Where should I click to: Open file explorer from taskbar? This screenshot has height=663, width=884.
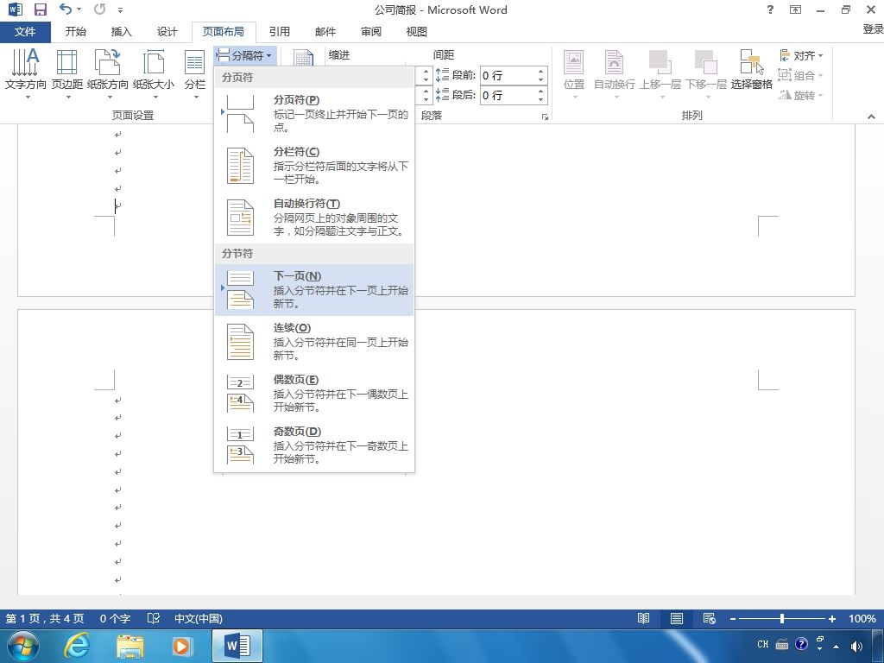point(130,646)
